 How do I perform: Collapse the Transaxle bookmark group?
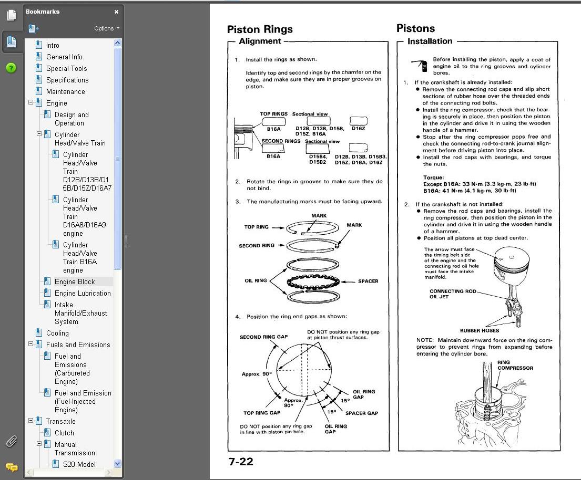[31, 421]
